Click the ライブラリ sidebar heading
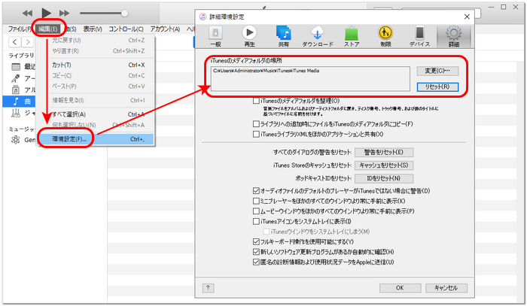This screenshot has width=527, height=306. [x=22, y=56]
